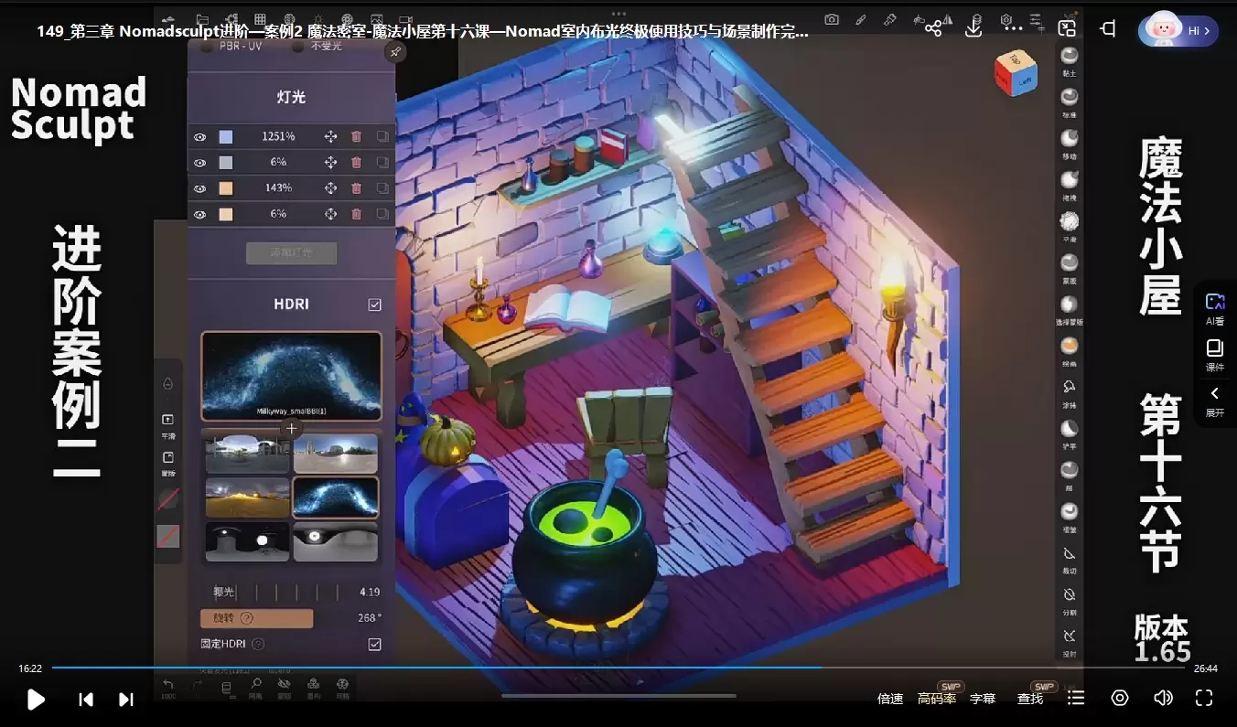Adjust the video volume speaker icon
This screenshot has height=727, width=1237.
point(1163,698)
